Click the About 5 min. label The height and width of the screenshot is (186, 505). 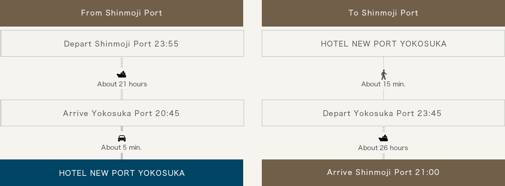point(122,147)
